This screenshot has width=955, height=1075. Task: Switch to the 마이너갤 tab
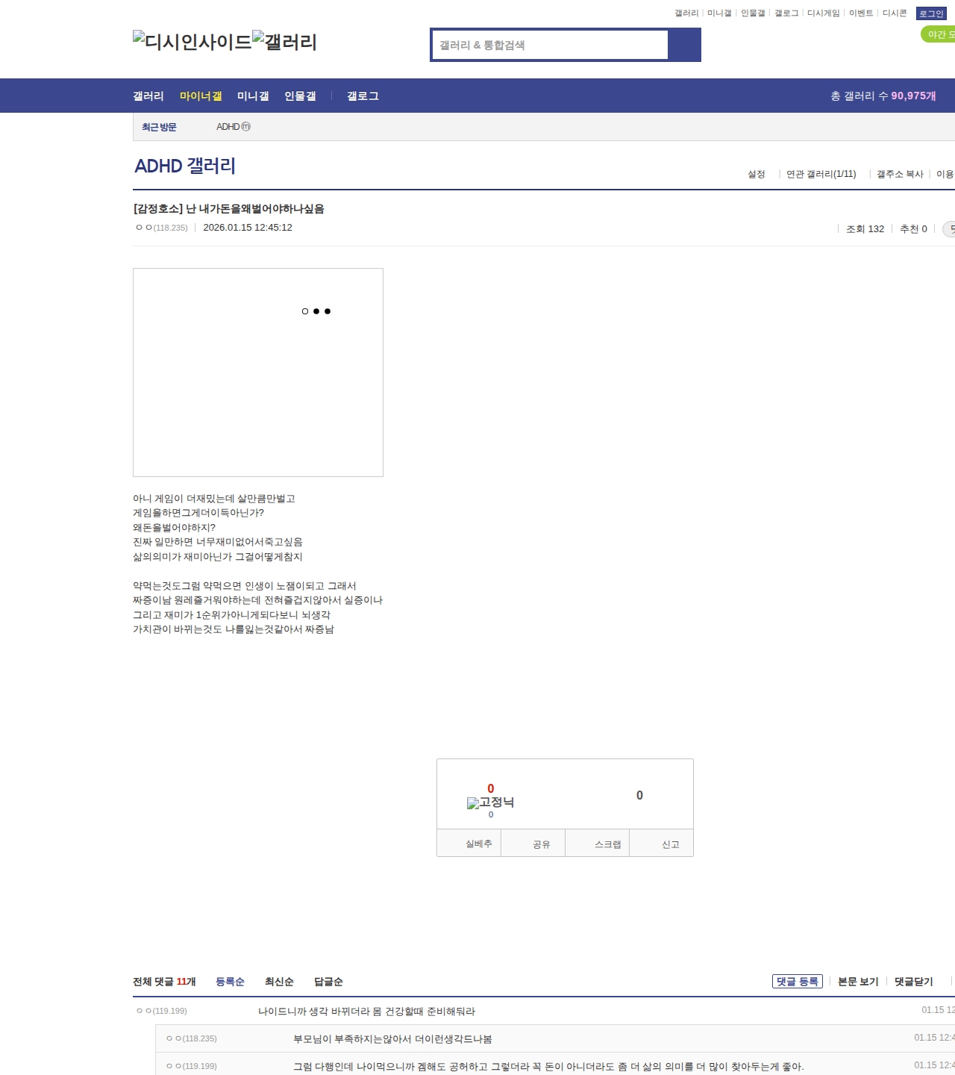click(x=199, y=96)
